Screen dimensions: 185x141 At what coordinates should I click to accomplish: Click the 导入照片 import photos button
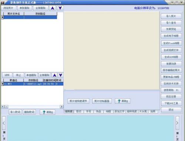[x=171, y=16]
